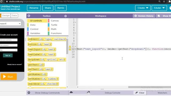
Task: Click the warning triangle on line 11
Action: point(70,46)
